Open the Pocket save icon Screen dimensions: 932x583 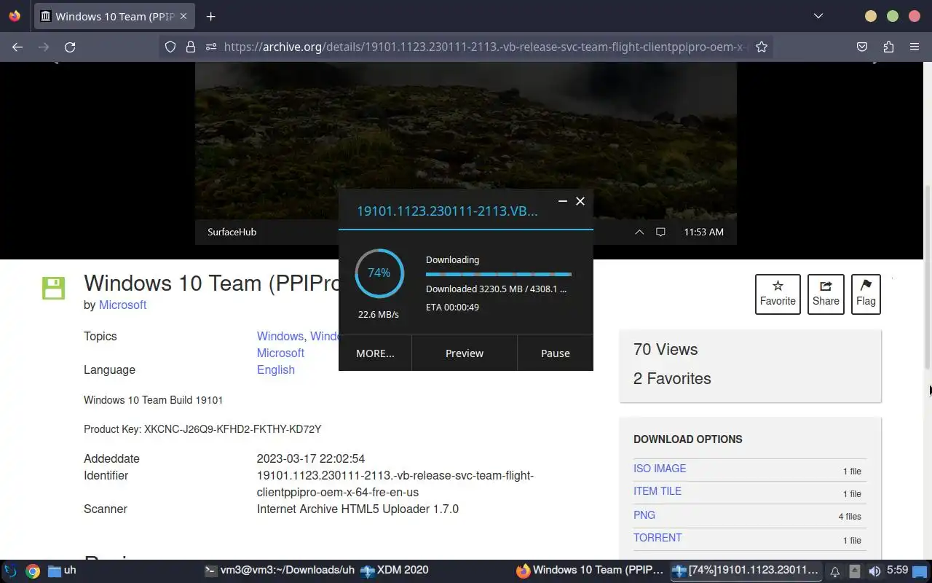tap(862, 47)
